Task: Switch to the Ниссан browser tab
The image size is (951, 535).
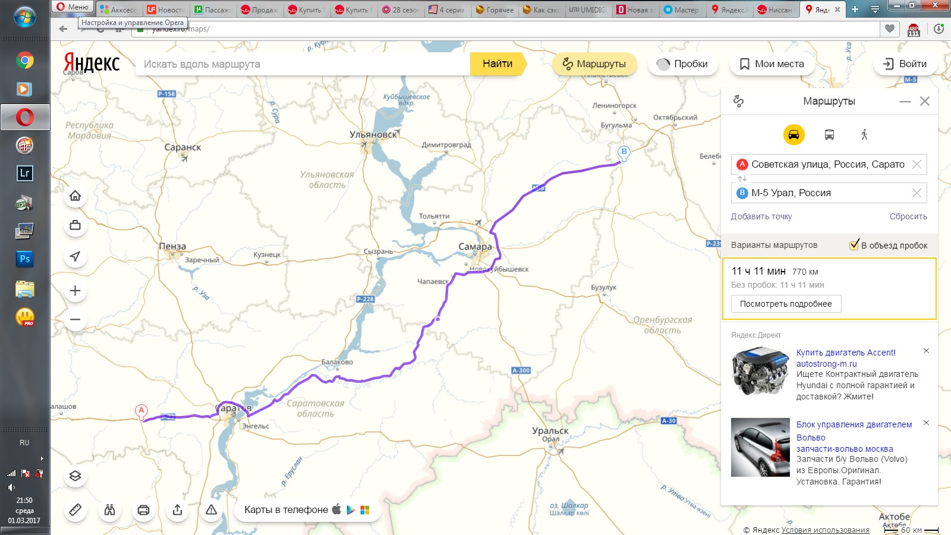Action: point(777,10)
